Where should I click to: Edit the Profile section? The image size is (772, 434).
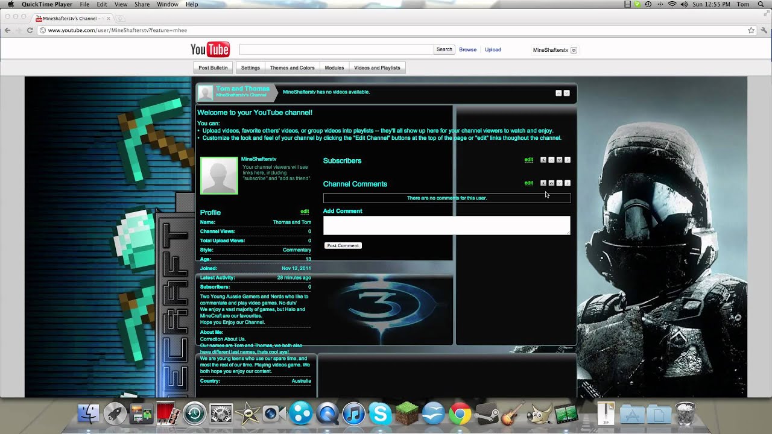[x=305, y=212]
